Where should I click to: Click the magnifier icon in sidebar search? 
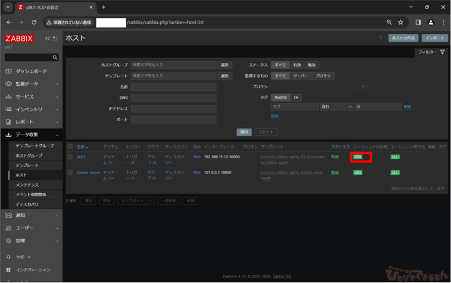pyautogui.click(x=55, y=57)
